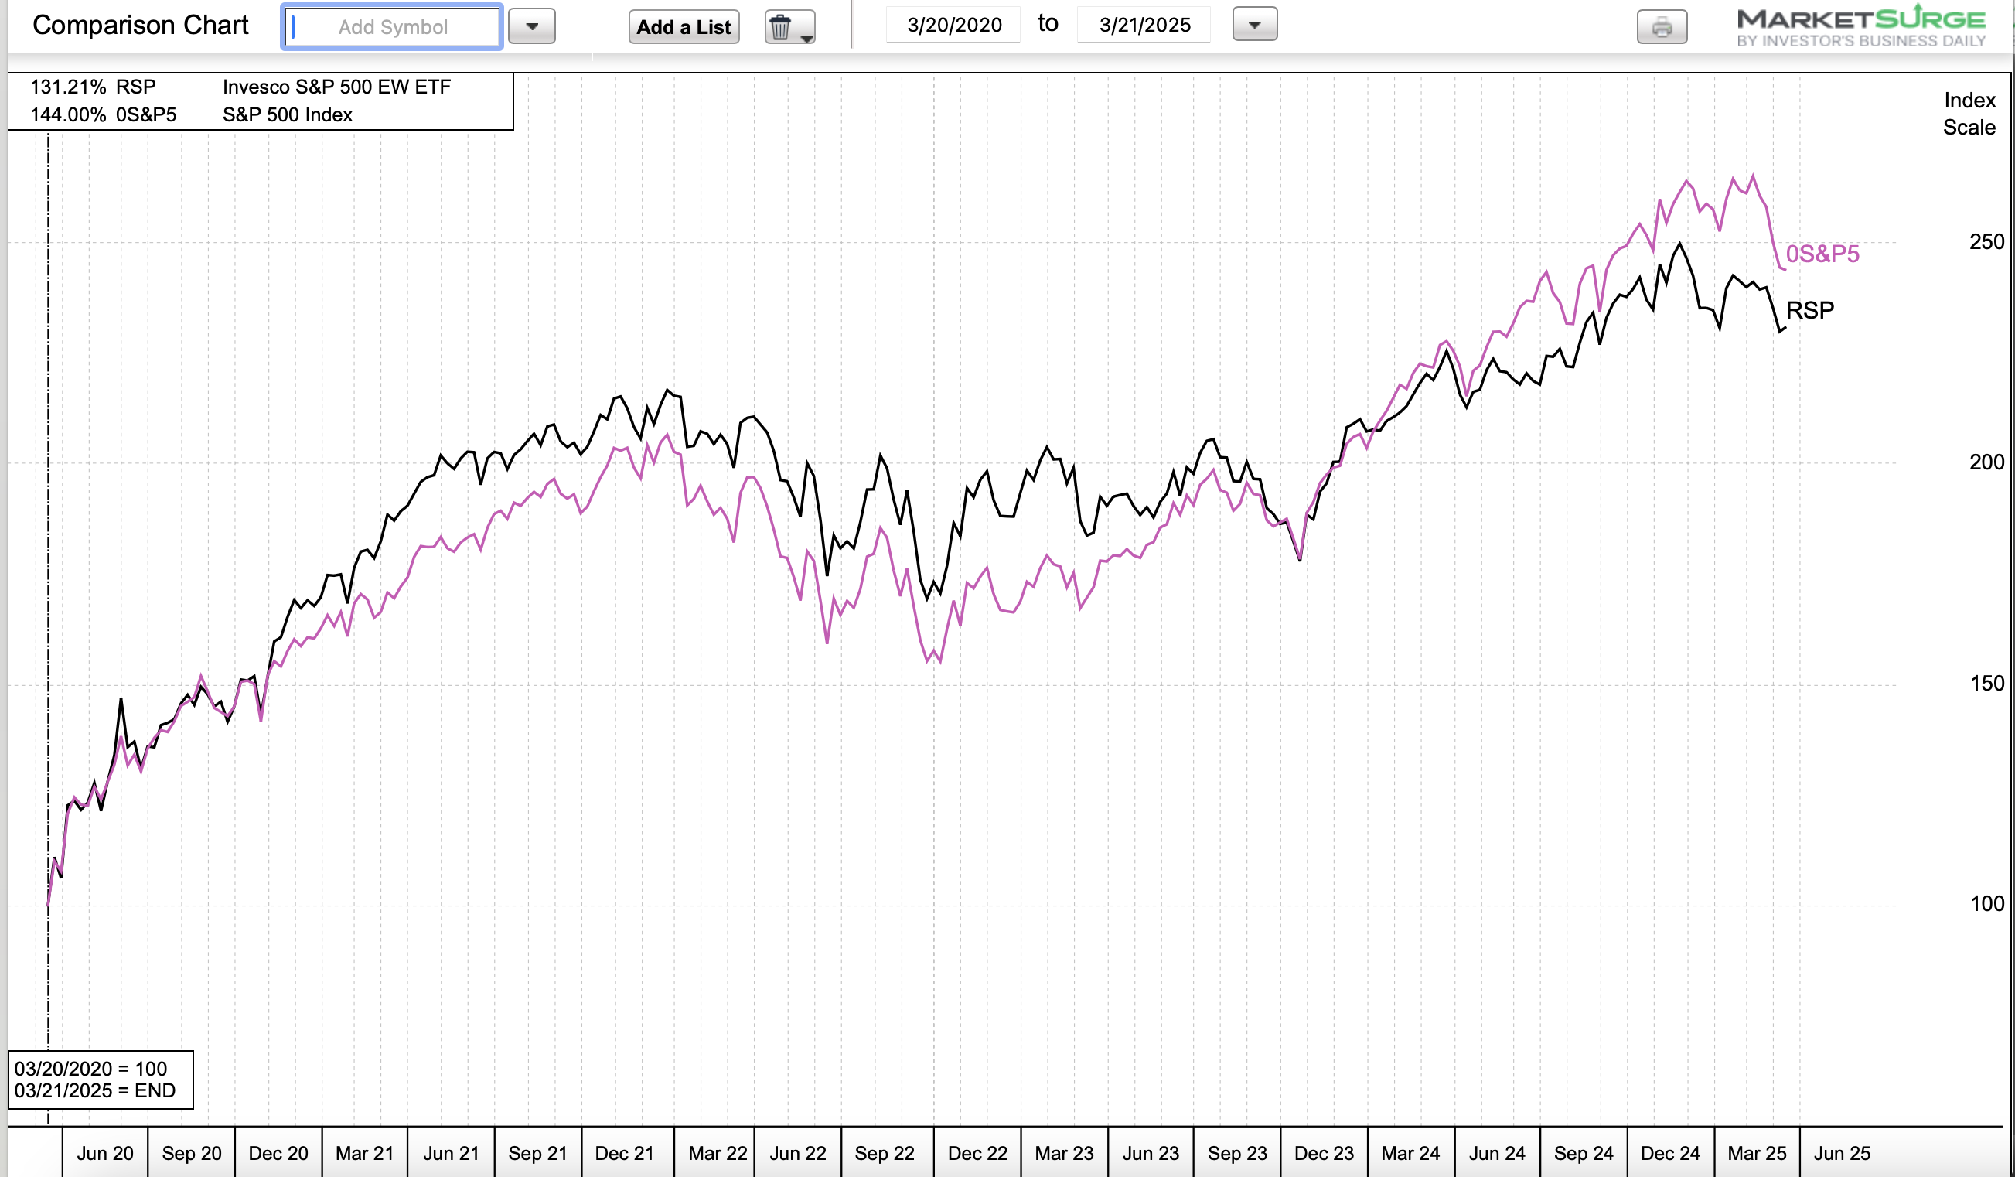Click the Sep 21 axis label

(537, 1153)
